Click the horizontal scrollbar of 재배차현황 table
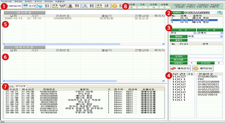This screenshot has height=123, width=225. 61,81
